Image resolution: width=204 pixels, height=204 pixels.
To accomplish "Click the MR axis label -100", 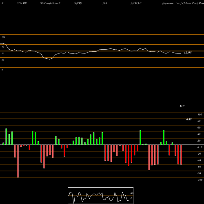I will tap(200, 180).
